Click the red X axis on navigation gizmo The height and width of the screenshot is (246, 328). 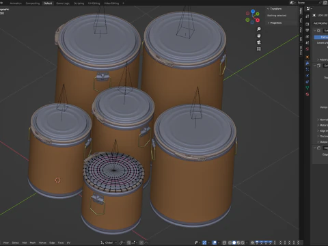pyautogui.click(x=258, y=20)
